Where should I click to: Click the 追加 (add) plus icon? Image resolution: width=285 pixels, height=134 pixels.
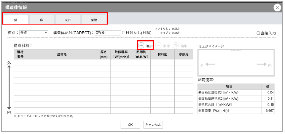click(141, 46)
